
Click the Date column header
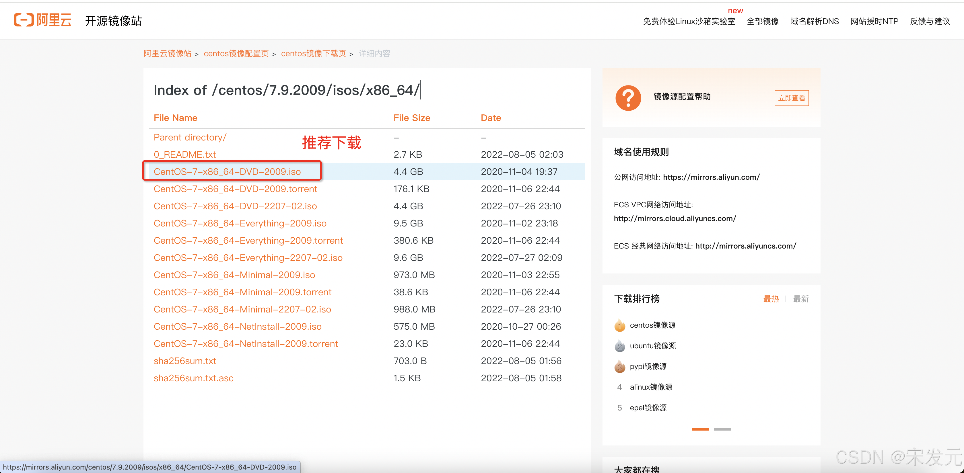click(x=491, y=118)
